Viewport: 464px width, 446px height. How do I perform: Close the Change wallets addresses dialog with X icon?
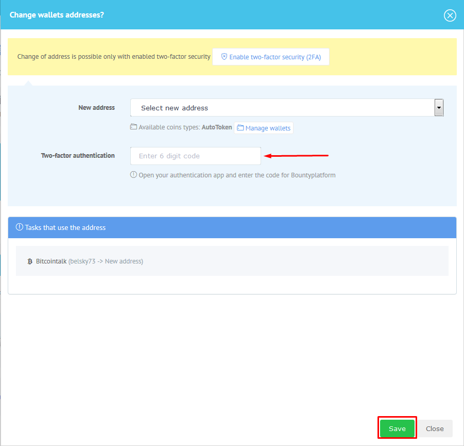(450, 15)
